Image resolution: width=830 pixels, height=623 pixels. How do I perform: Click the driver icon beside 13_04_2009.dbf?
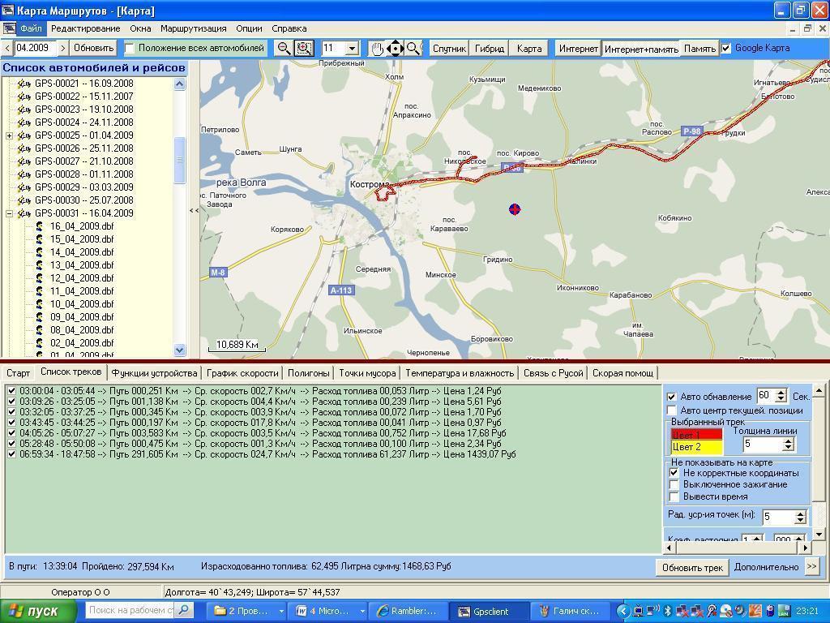[x=40, y=265]
